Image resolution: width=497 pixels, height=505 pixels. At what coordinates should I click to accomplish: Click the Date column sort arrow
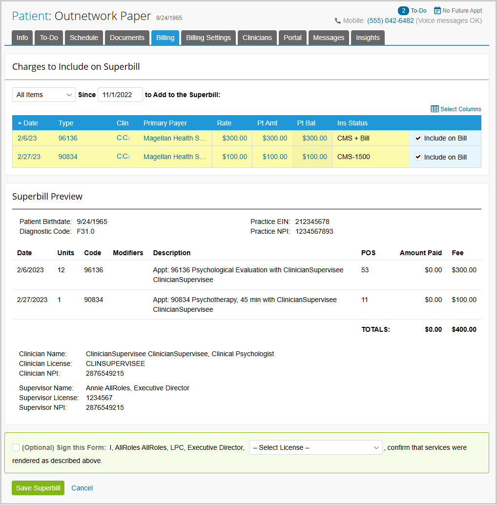pos(20,123)
